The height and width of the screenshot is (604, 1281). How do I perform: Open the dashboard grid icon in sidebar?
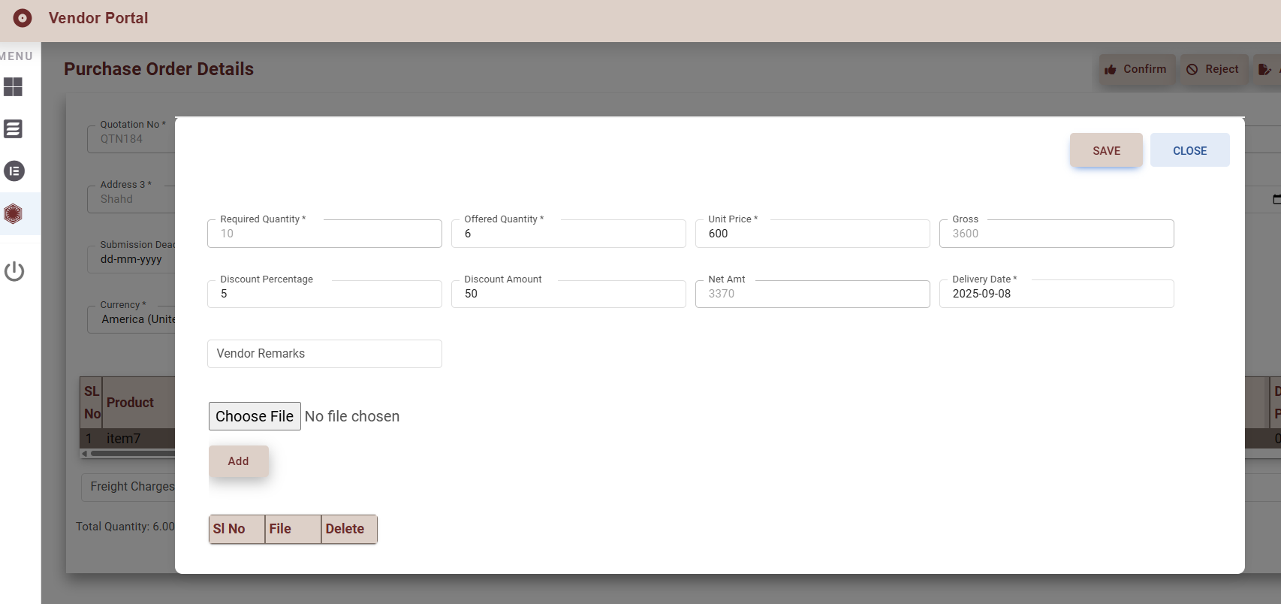coord(14,87)
